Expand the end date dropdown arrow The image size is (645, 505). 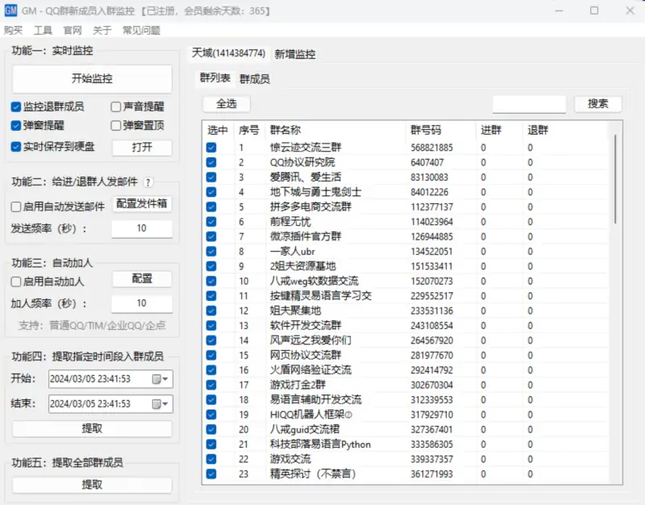(167, 403)
